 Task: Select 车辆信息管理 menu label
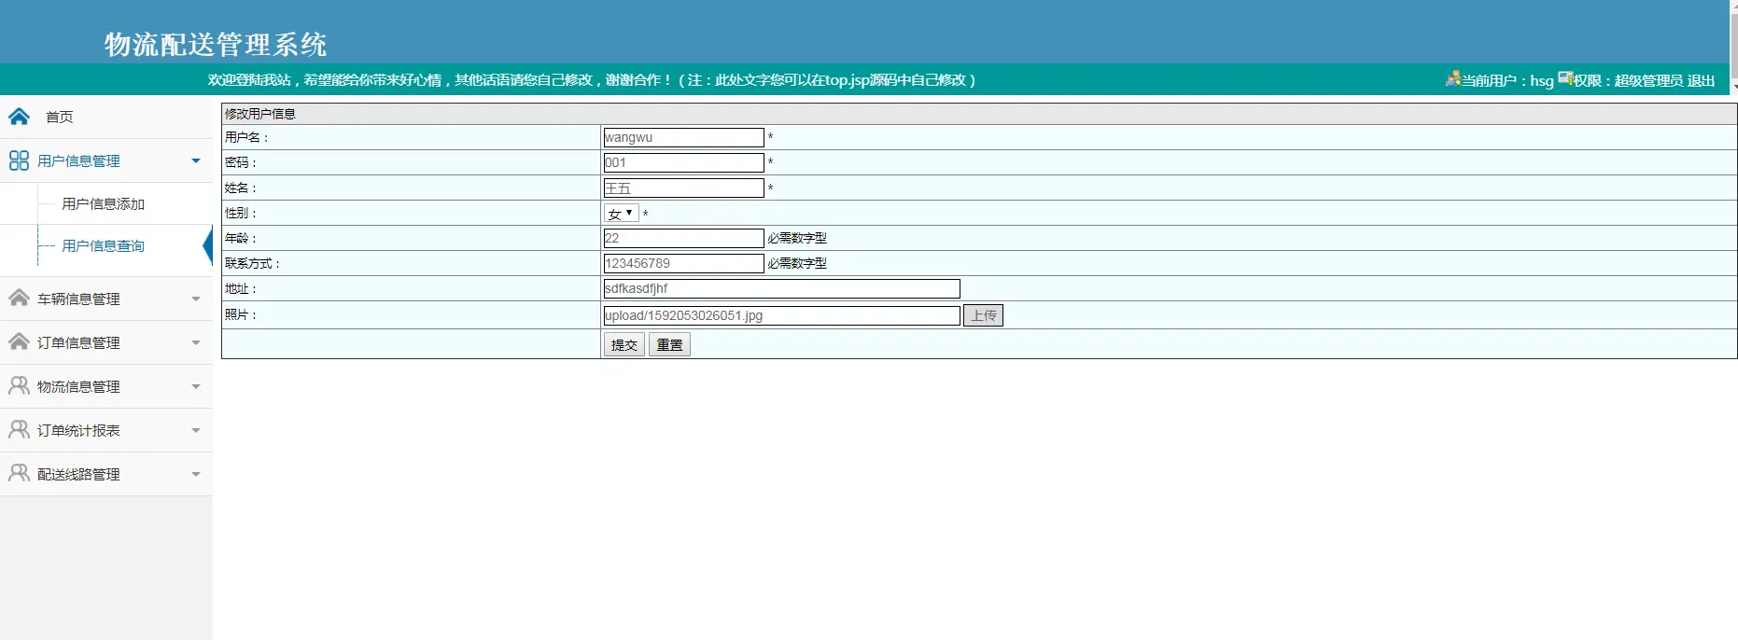click(78, 299)
